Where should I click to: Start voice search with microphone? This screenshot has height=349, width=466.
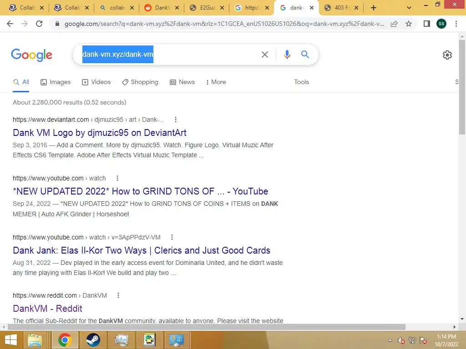point(287,55)
